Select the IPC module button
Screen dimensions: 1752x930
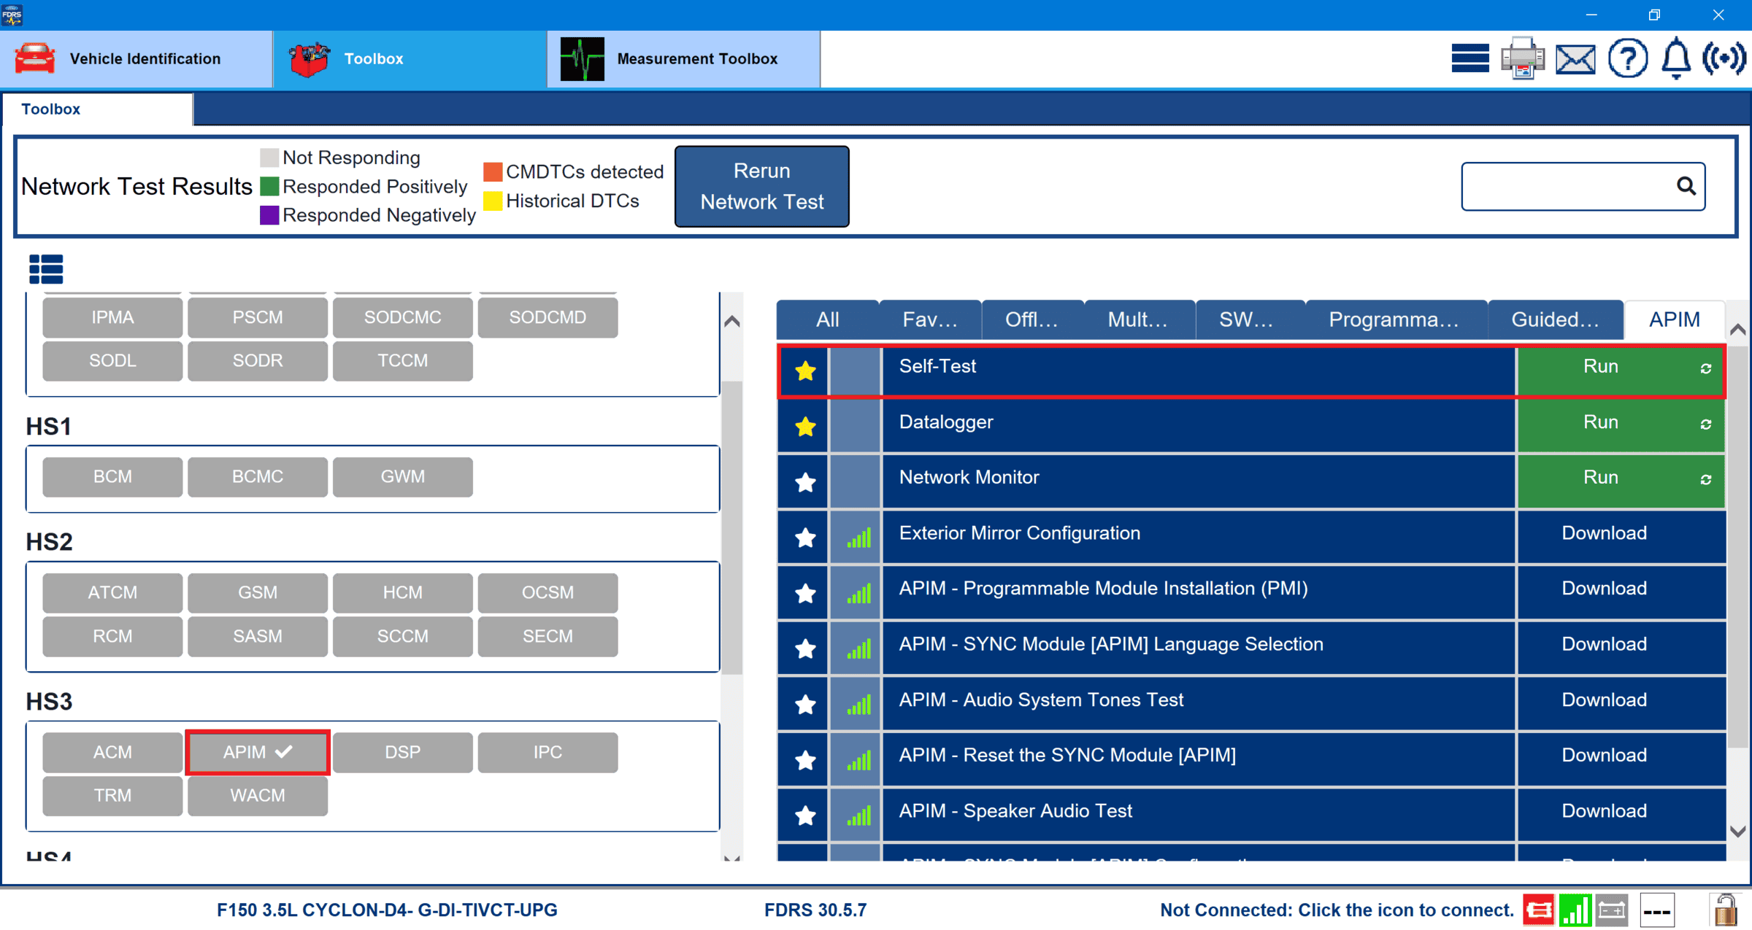coord(547,752)
